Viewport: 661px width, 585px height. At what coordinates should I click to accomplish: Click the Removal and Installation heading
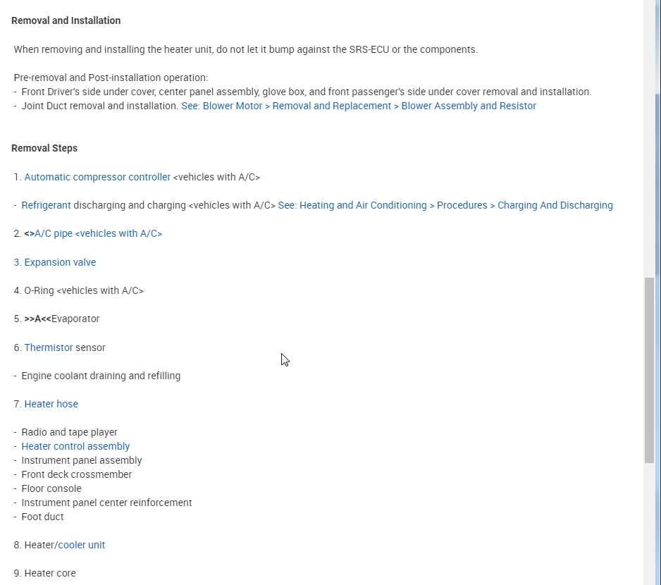pyautogui.click(x=66, y=20)
